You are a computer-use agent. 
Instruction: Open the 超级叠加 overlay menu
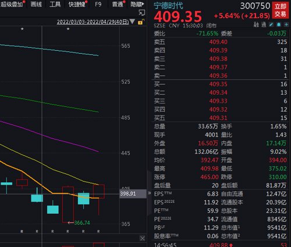[12, 4]
